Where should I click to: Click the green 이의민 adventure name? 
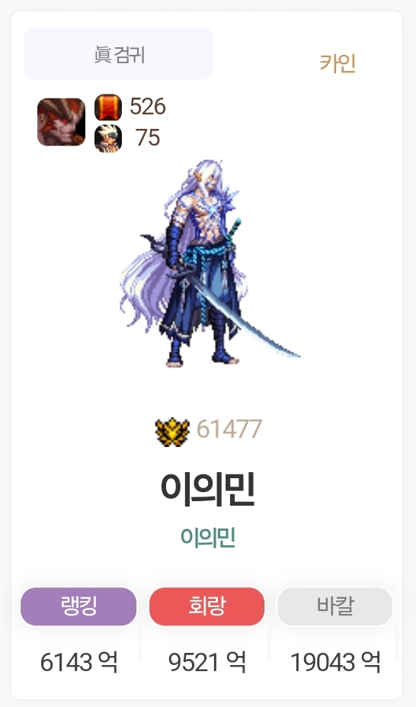208,537
